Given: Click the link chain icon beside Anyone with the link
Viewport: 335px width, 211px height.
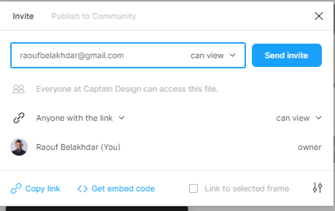Looking at the screenshot, I should tap(19, 118).
